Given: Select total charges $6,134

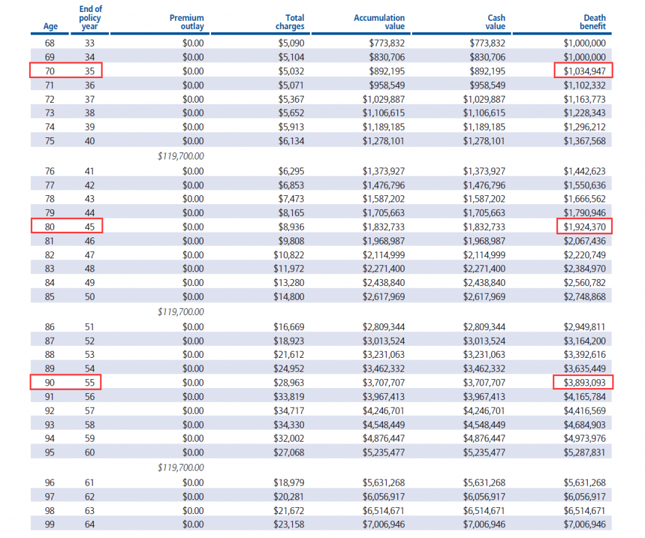Looking at the screenshot, I should click(291, 140).
